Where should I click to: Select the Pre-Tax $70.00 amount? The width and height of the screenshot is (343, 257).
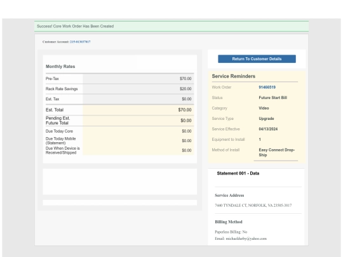(185, 79)
